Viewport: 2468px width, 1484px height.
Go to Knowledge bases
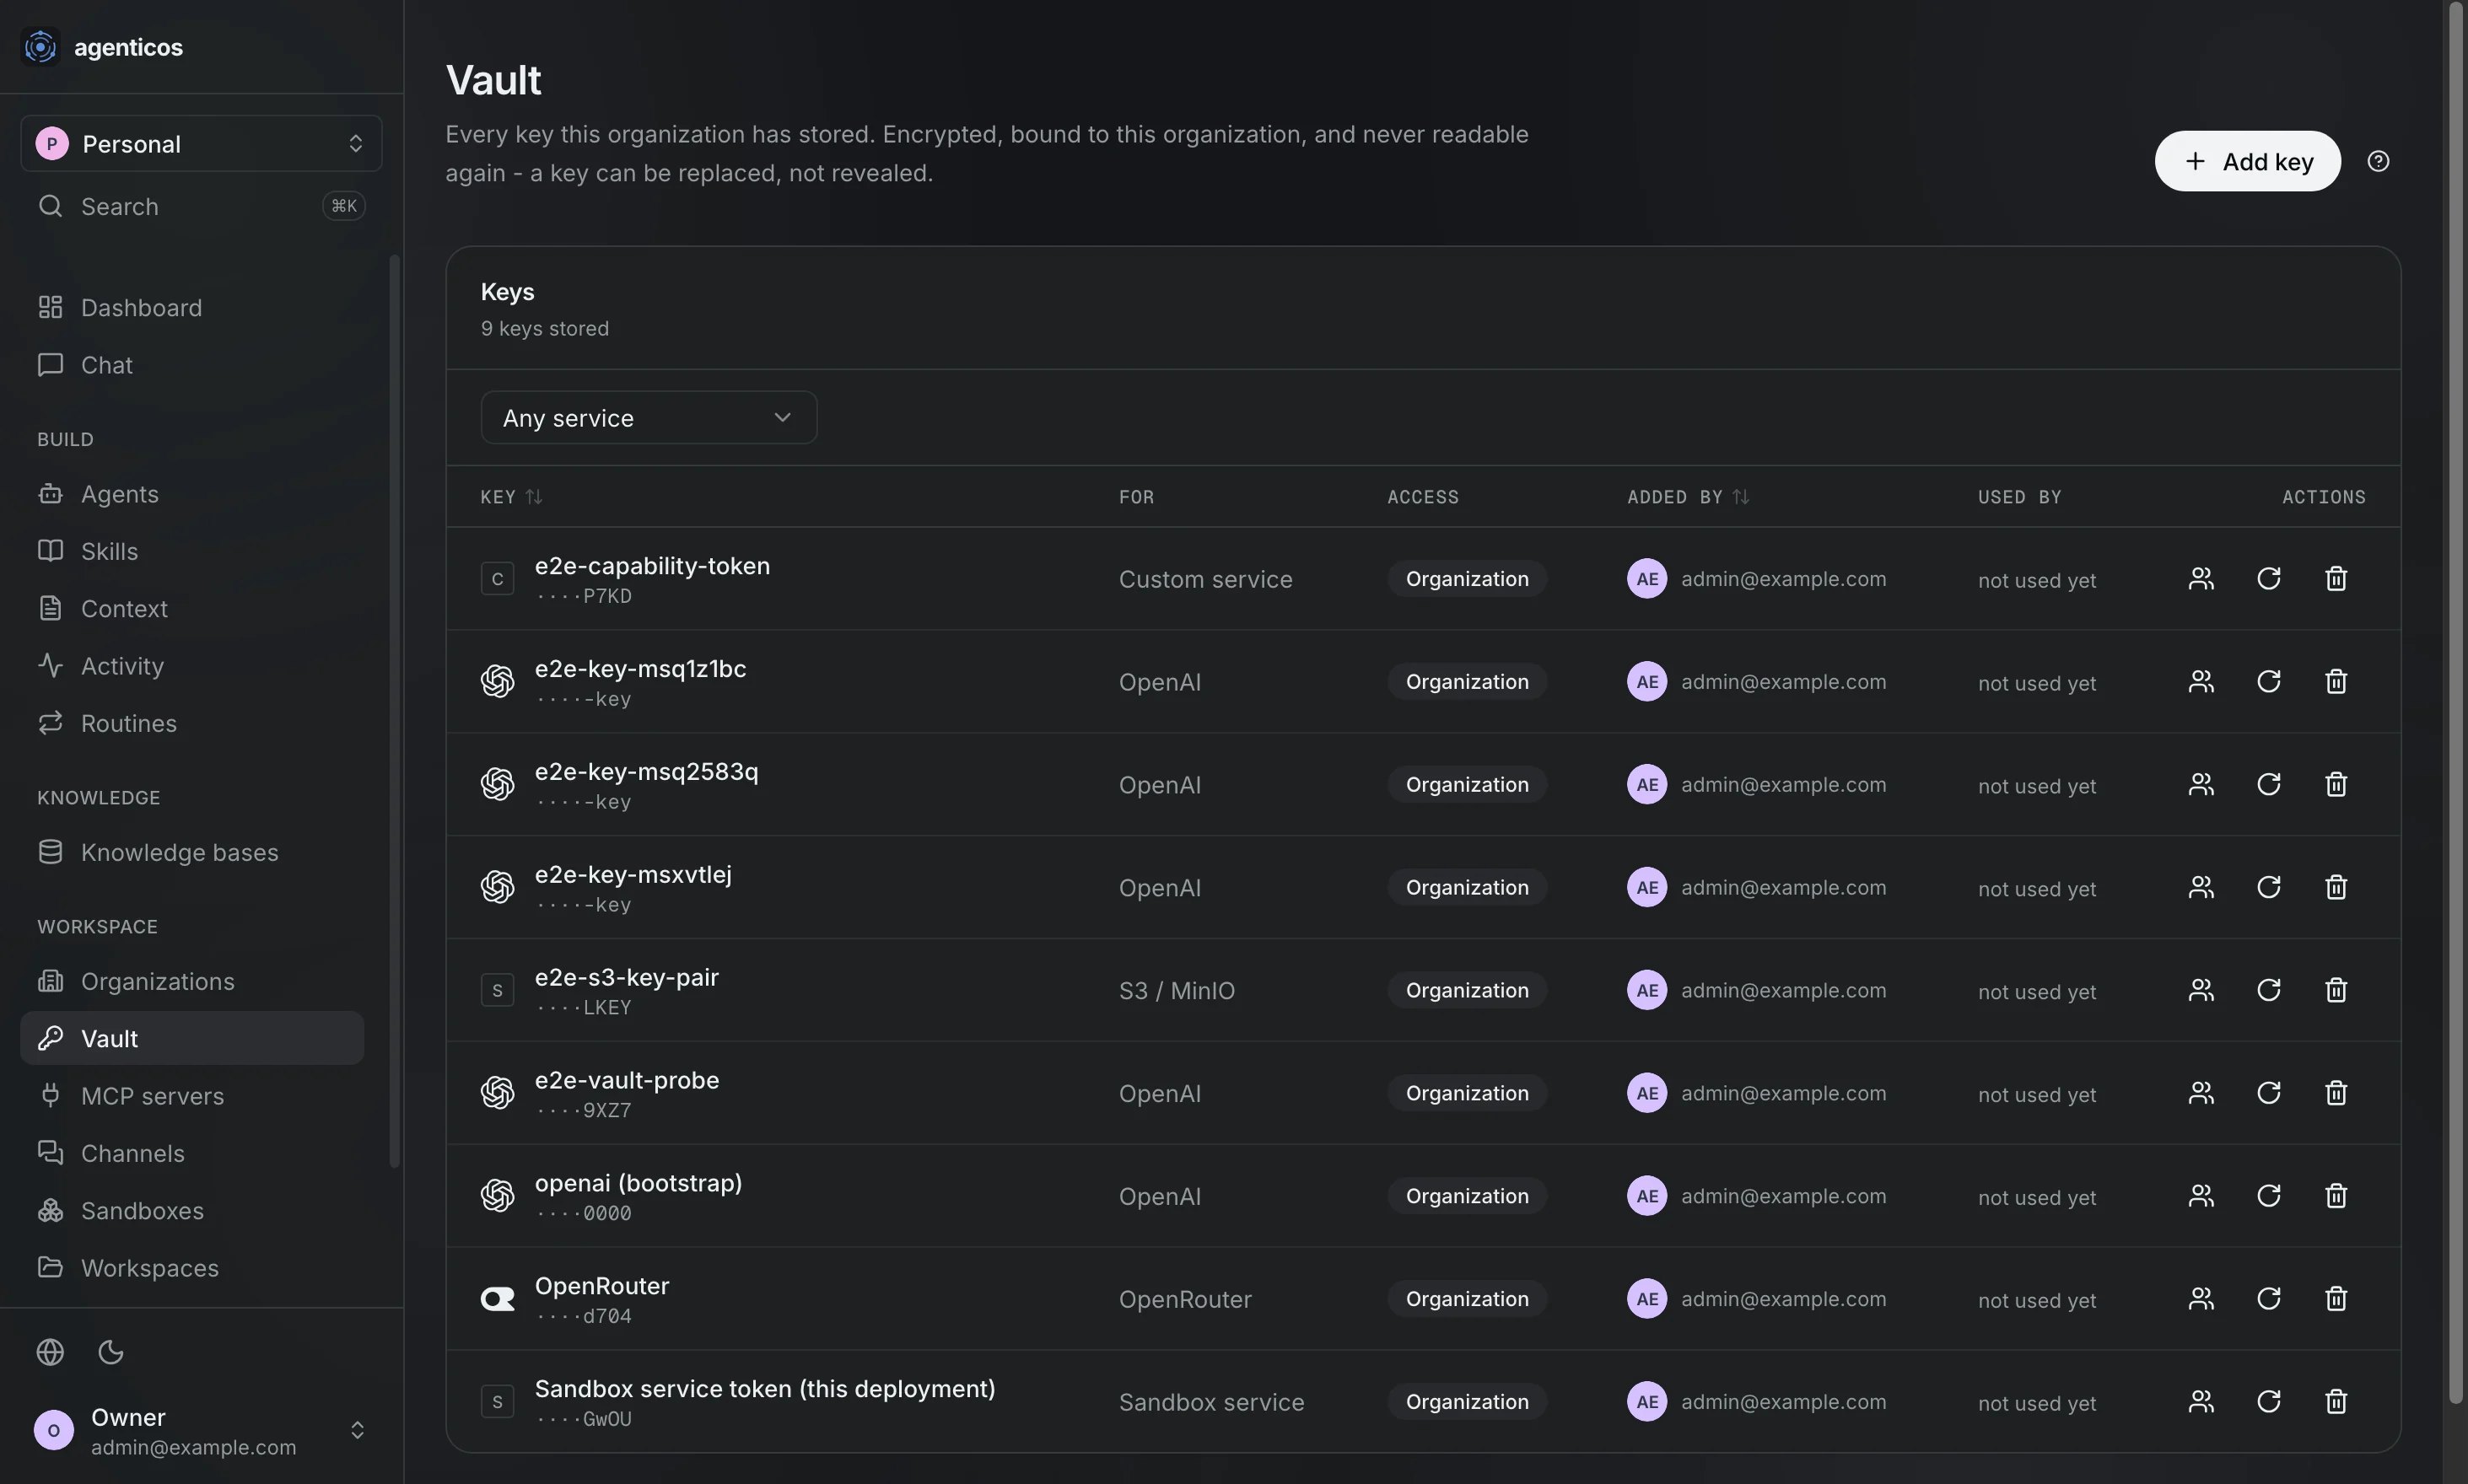coord(192,852)
